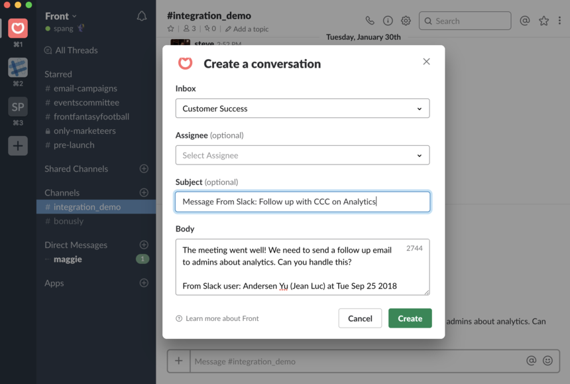Click the Shared Channels header
The width and height of the screenshot is (570, 384).
(x=76, y=168)
